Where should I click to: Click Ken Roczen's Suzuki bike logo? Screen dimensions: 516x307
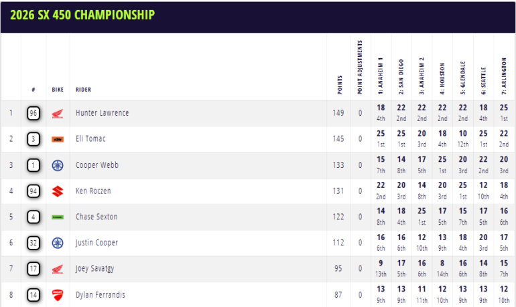(58, 191)
